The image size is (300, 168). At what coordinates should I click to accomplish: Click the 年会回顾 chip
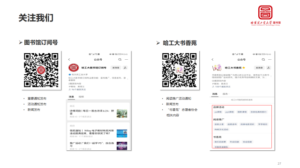point(234,142)
